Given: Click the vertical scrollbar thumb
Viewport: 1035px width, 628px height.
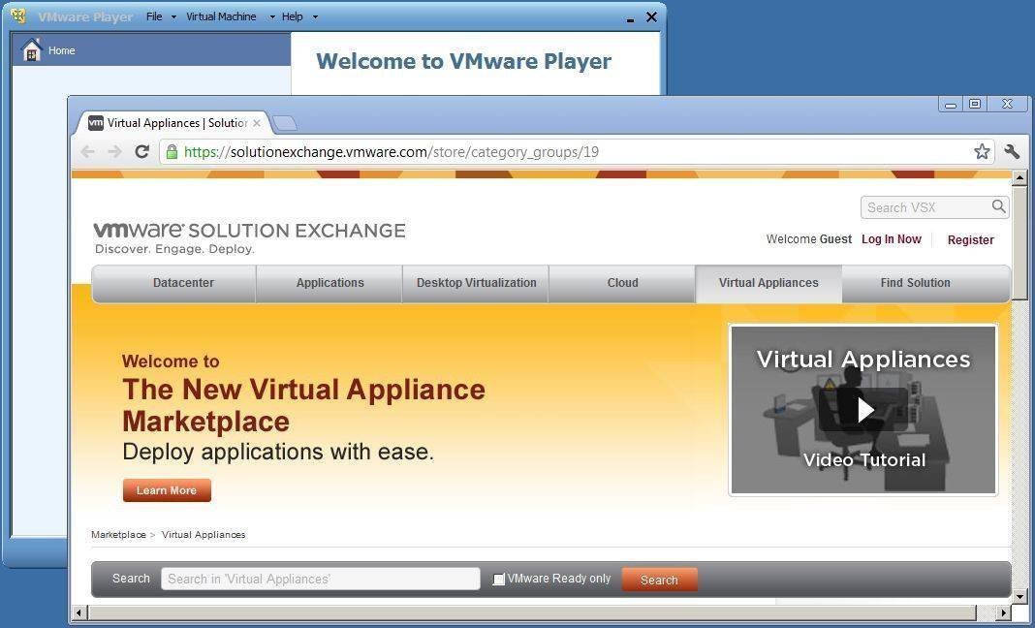Looking at the screenshot, I should [x=1019, y=241].
